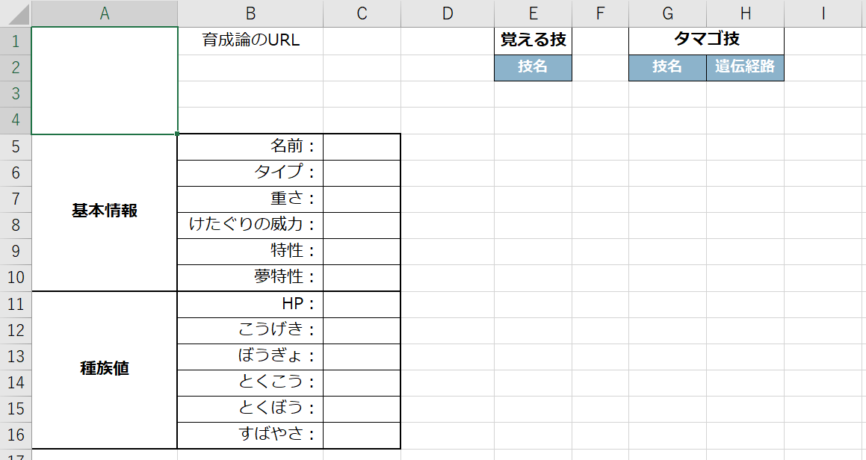866x460 pixels.
Task: Click the 育成論のURL cell
Action: pos(250,41)
